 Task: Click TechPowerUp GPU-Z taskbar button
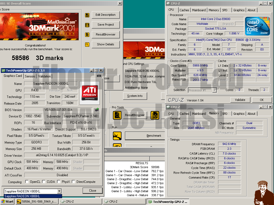click(168, 202)
